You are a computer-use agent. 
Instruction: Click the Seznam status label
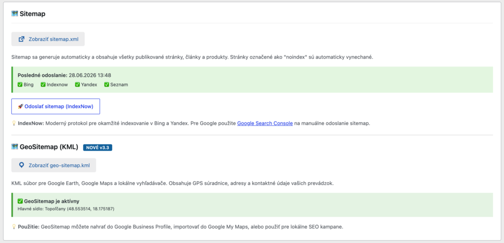(119, 85)
